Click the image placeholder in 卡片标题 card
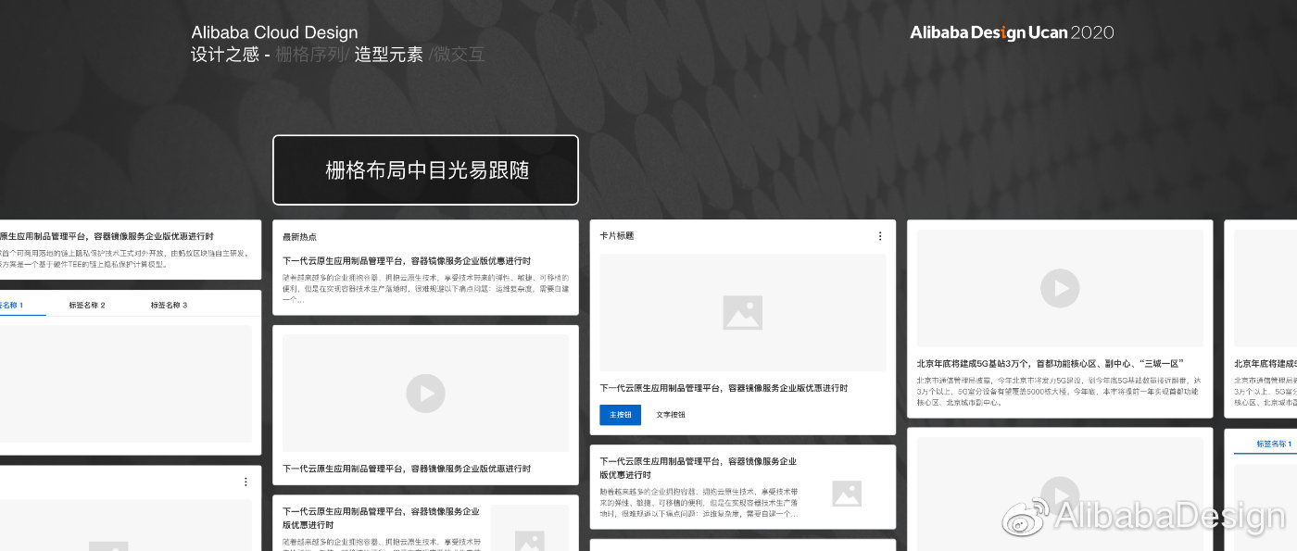The height and width of the screenshot is (551, 1297). pyautogui.click(x=743, y=313)
